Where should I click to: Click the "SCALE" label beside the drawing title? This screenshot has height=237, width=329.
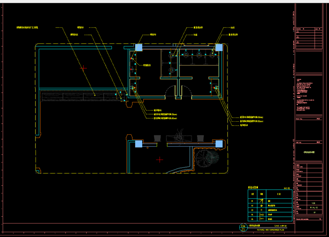(277, 226)
